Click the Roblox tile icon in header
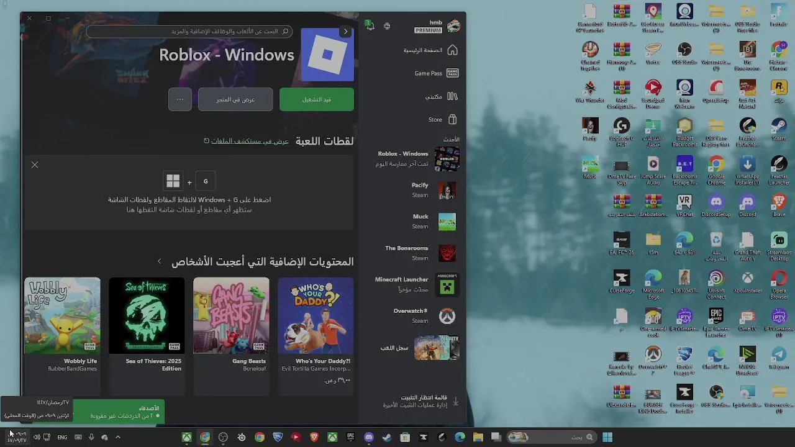Image resolution: width=795 pixels, height=447 pixels. [327, 55]
